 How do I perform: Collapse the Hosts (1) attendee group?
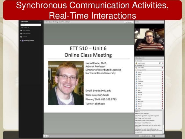[x=136, y=61]
